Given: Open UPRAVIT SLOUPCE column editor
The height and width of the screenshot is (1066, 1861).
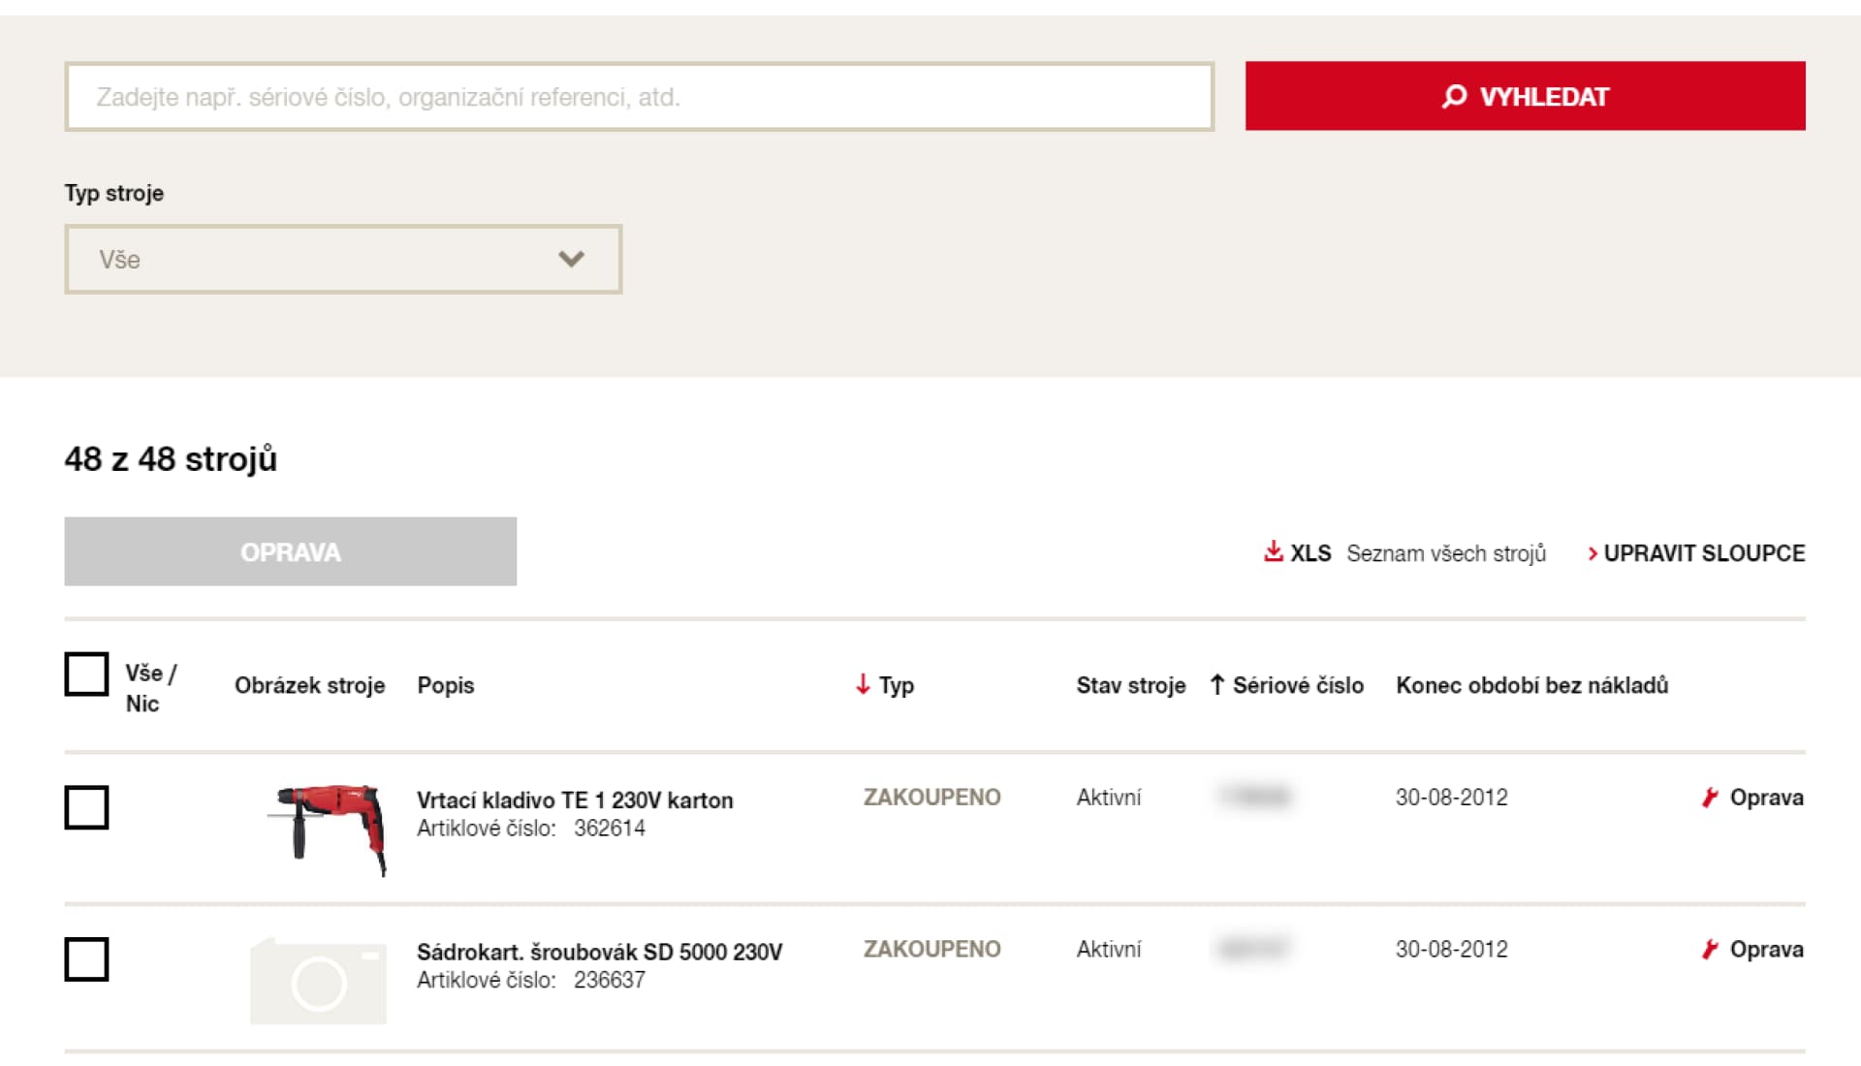Looking at the screenshot, I should click(1696, 553).
